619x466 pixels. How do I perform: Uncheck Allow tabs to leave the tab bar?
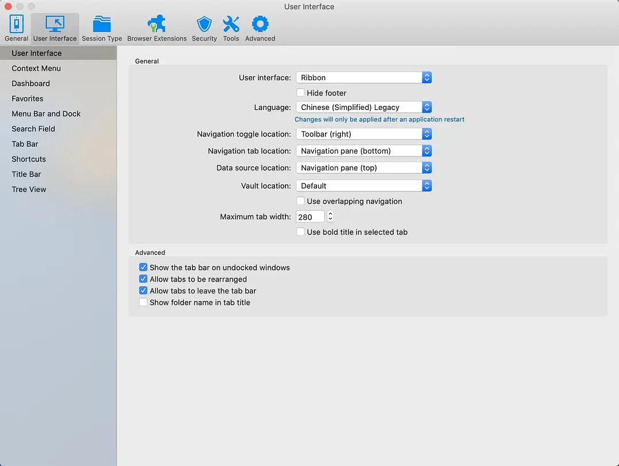[x=143, y=291]
